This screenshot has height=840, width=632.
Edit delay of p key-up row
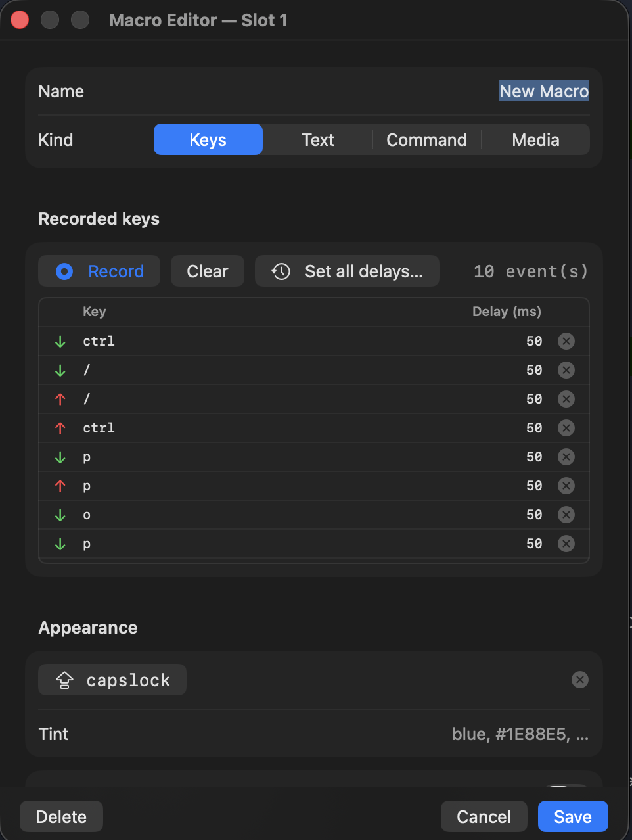534,486
